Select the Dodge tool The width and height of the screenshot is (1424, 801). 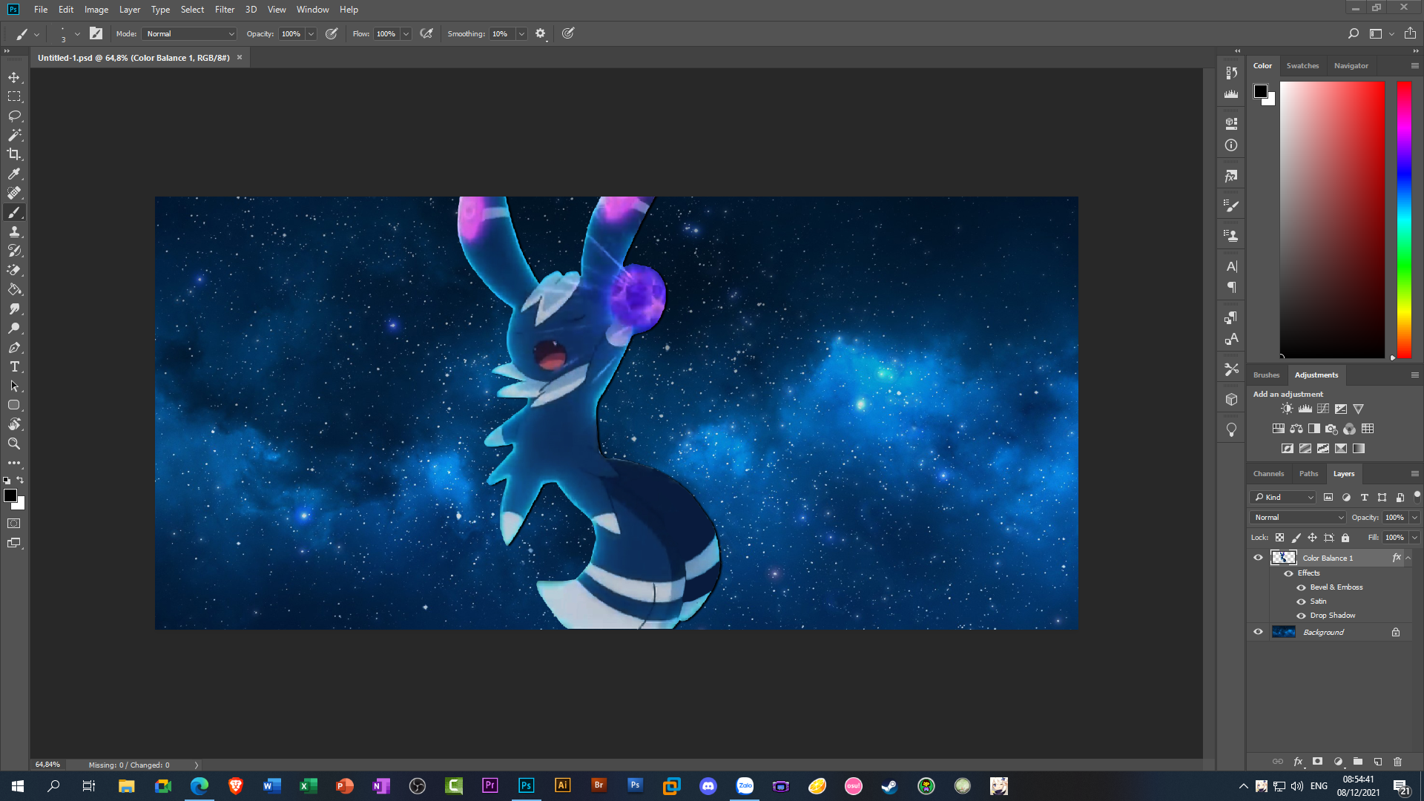[x=14, y=328]
